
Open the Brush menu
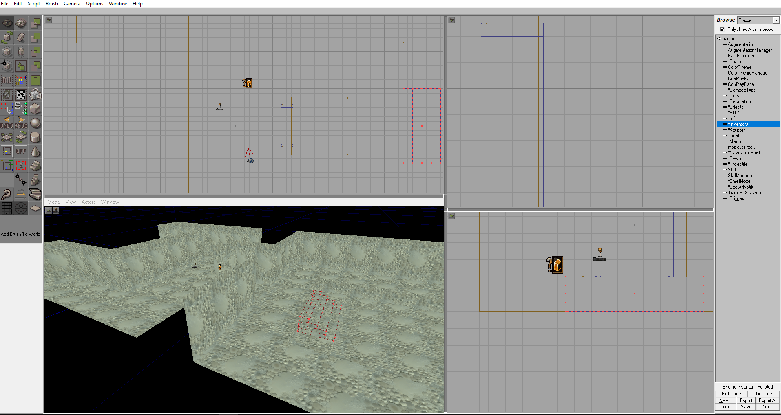(x=52, y=4)
